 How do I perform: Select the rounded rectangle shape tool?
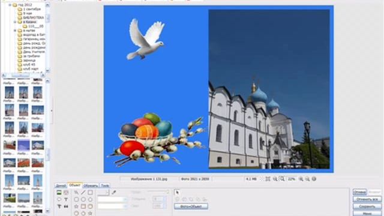[76, 199]
